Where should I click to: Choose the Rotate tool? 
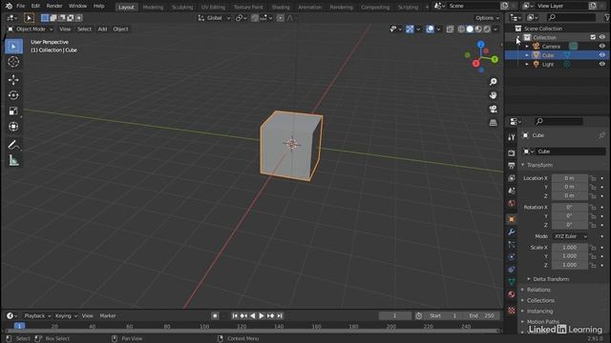[13, 95]
